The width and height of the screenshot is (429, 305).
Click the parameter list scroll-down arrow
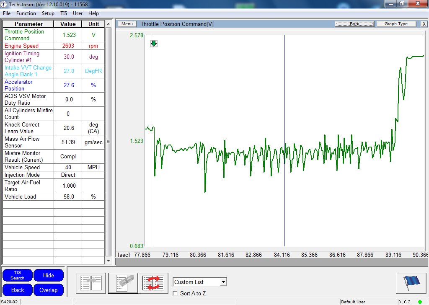tap(109, 261)
